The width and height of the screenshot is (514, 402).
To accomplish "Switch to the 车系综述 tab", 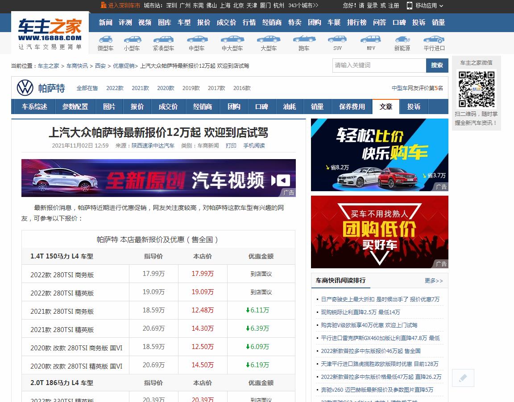I will 34,107.
